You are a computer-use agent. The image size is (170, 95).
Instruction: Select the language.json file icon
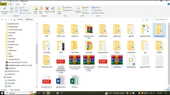tap(131, 60)
